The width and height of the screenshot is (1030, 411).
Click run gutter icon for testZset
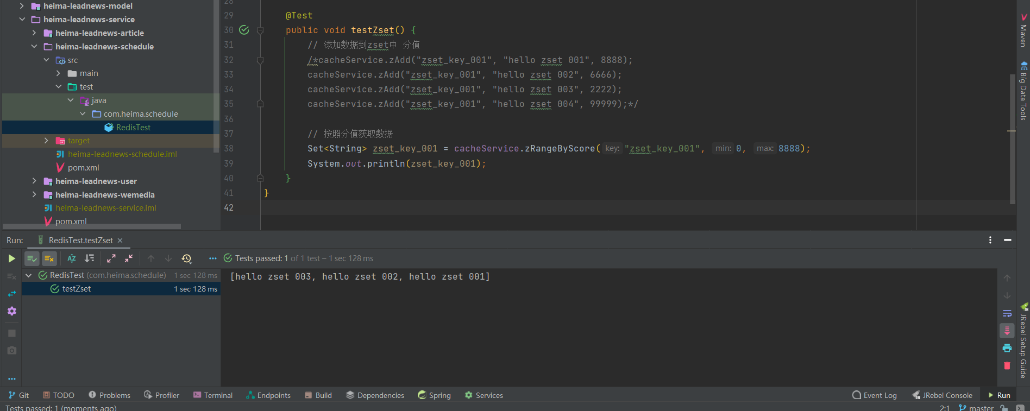click(244, 30)
